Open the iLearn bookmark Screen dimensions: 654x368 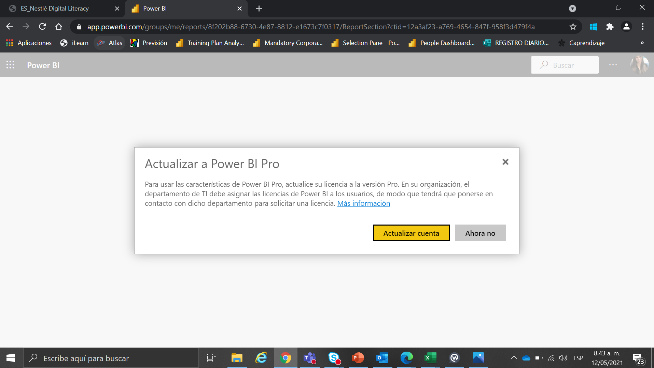click(74, 43)
